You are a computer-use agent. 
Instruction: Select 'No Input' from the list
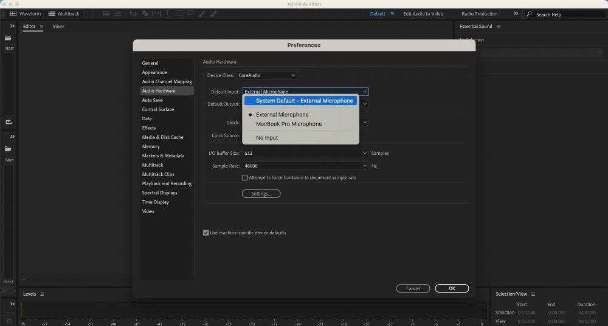click(267, 138)
